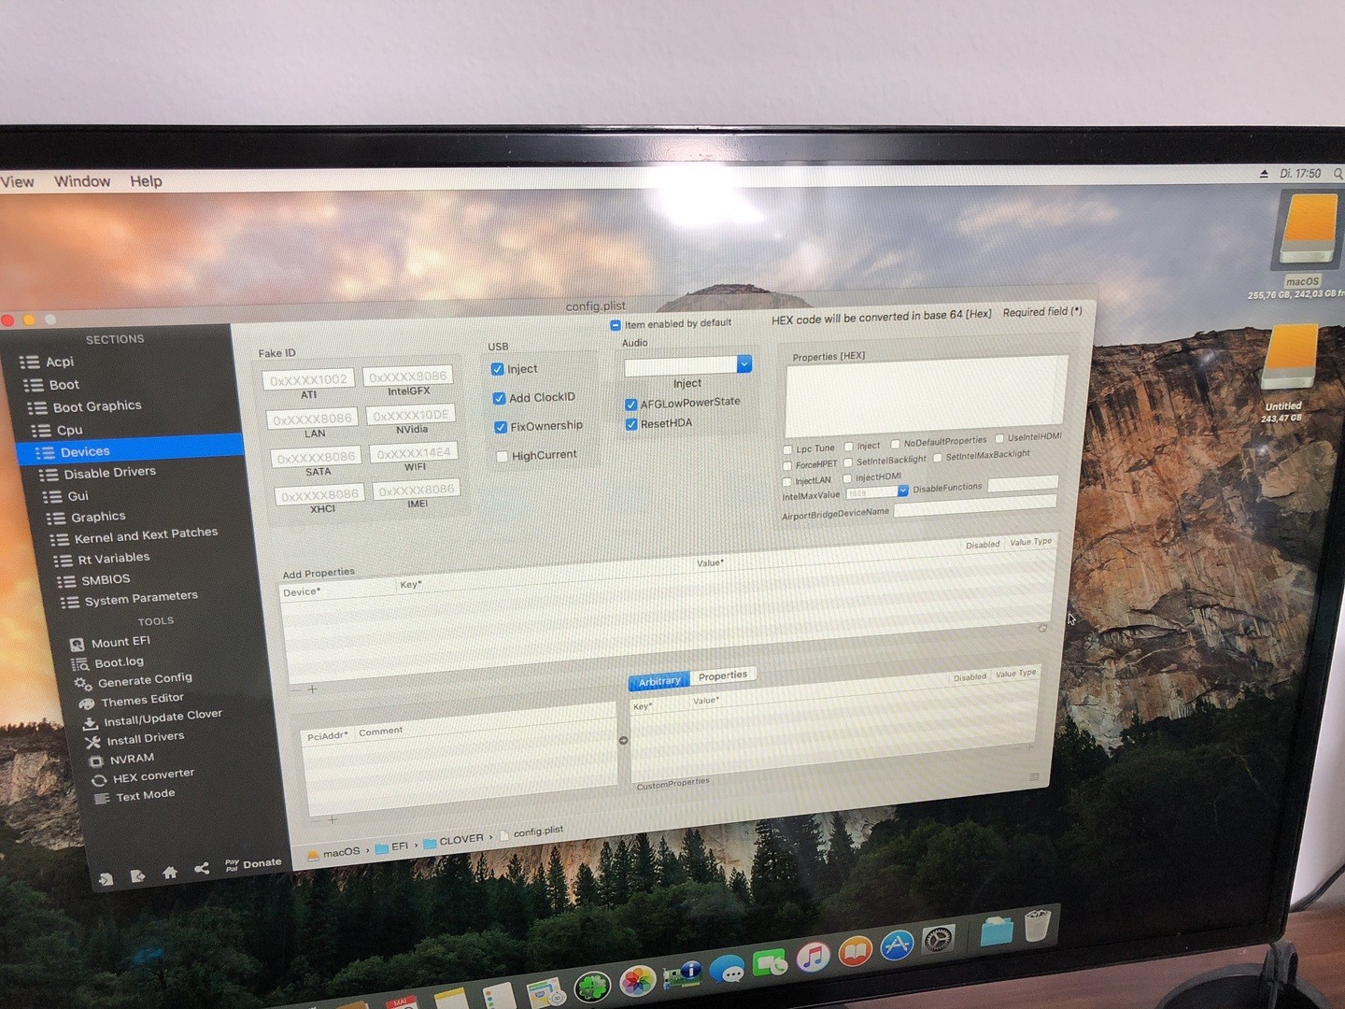Screen dimensions: 1345x1009
Task: Click the Spotlight search icon in menu bar
Action: [1338, 174]
